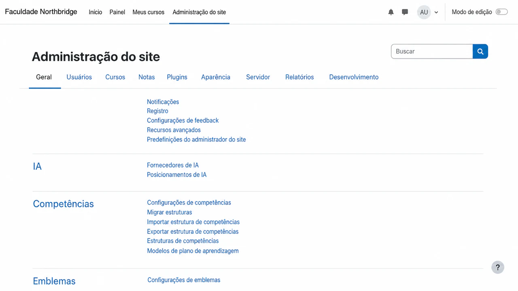Open the notifications bell icon
The height and width of the screenshot is (291, 518).
point(391,12)
